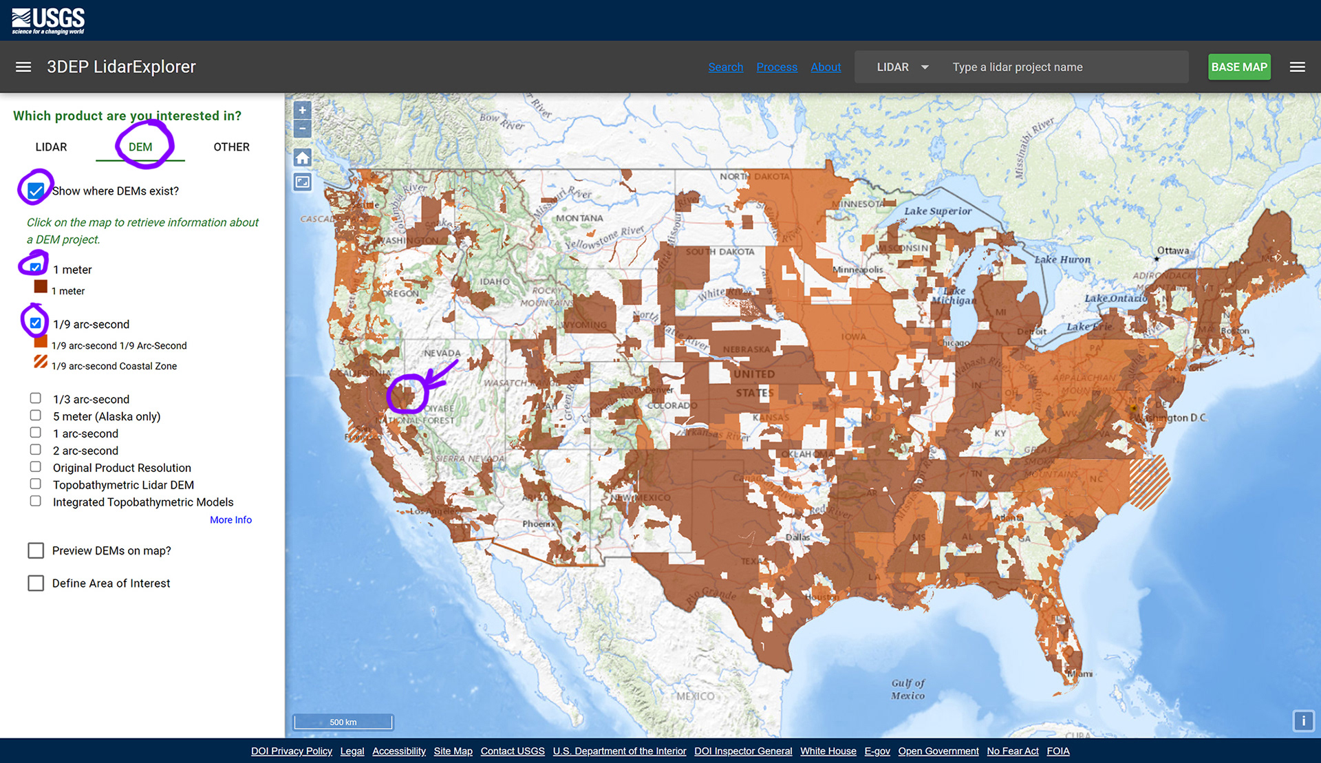Open DOI Privacy Policy footer link
The height and width of the screenshot is (763, 1321).
[x=292, y=751]
